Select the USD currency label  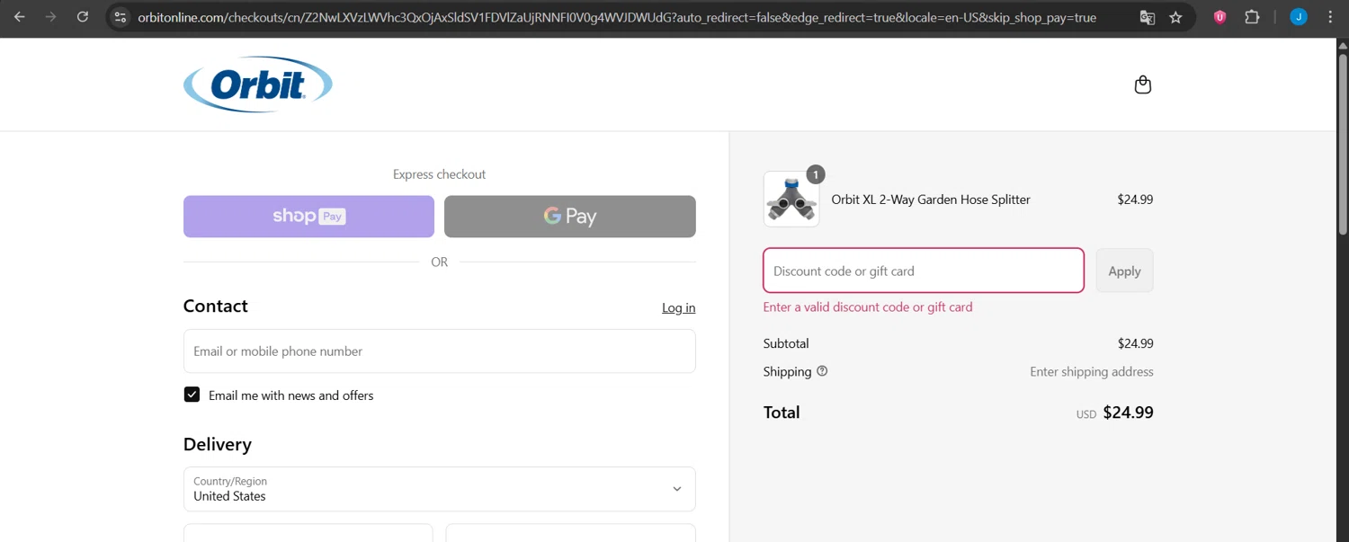[x=1086, y=414]
